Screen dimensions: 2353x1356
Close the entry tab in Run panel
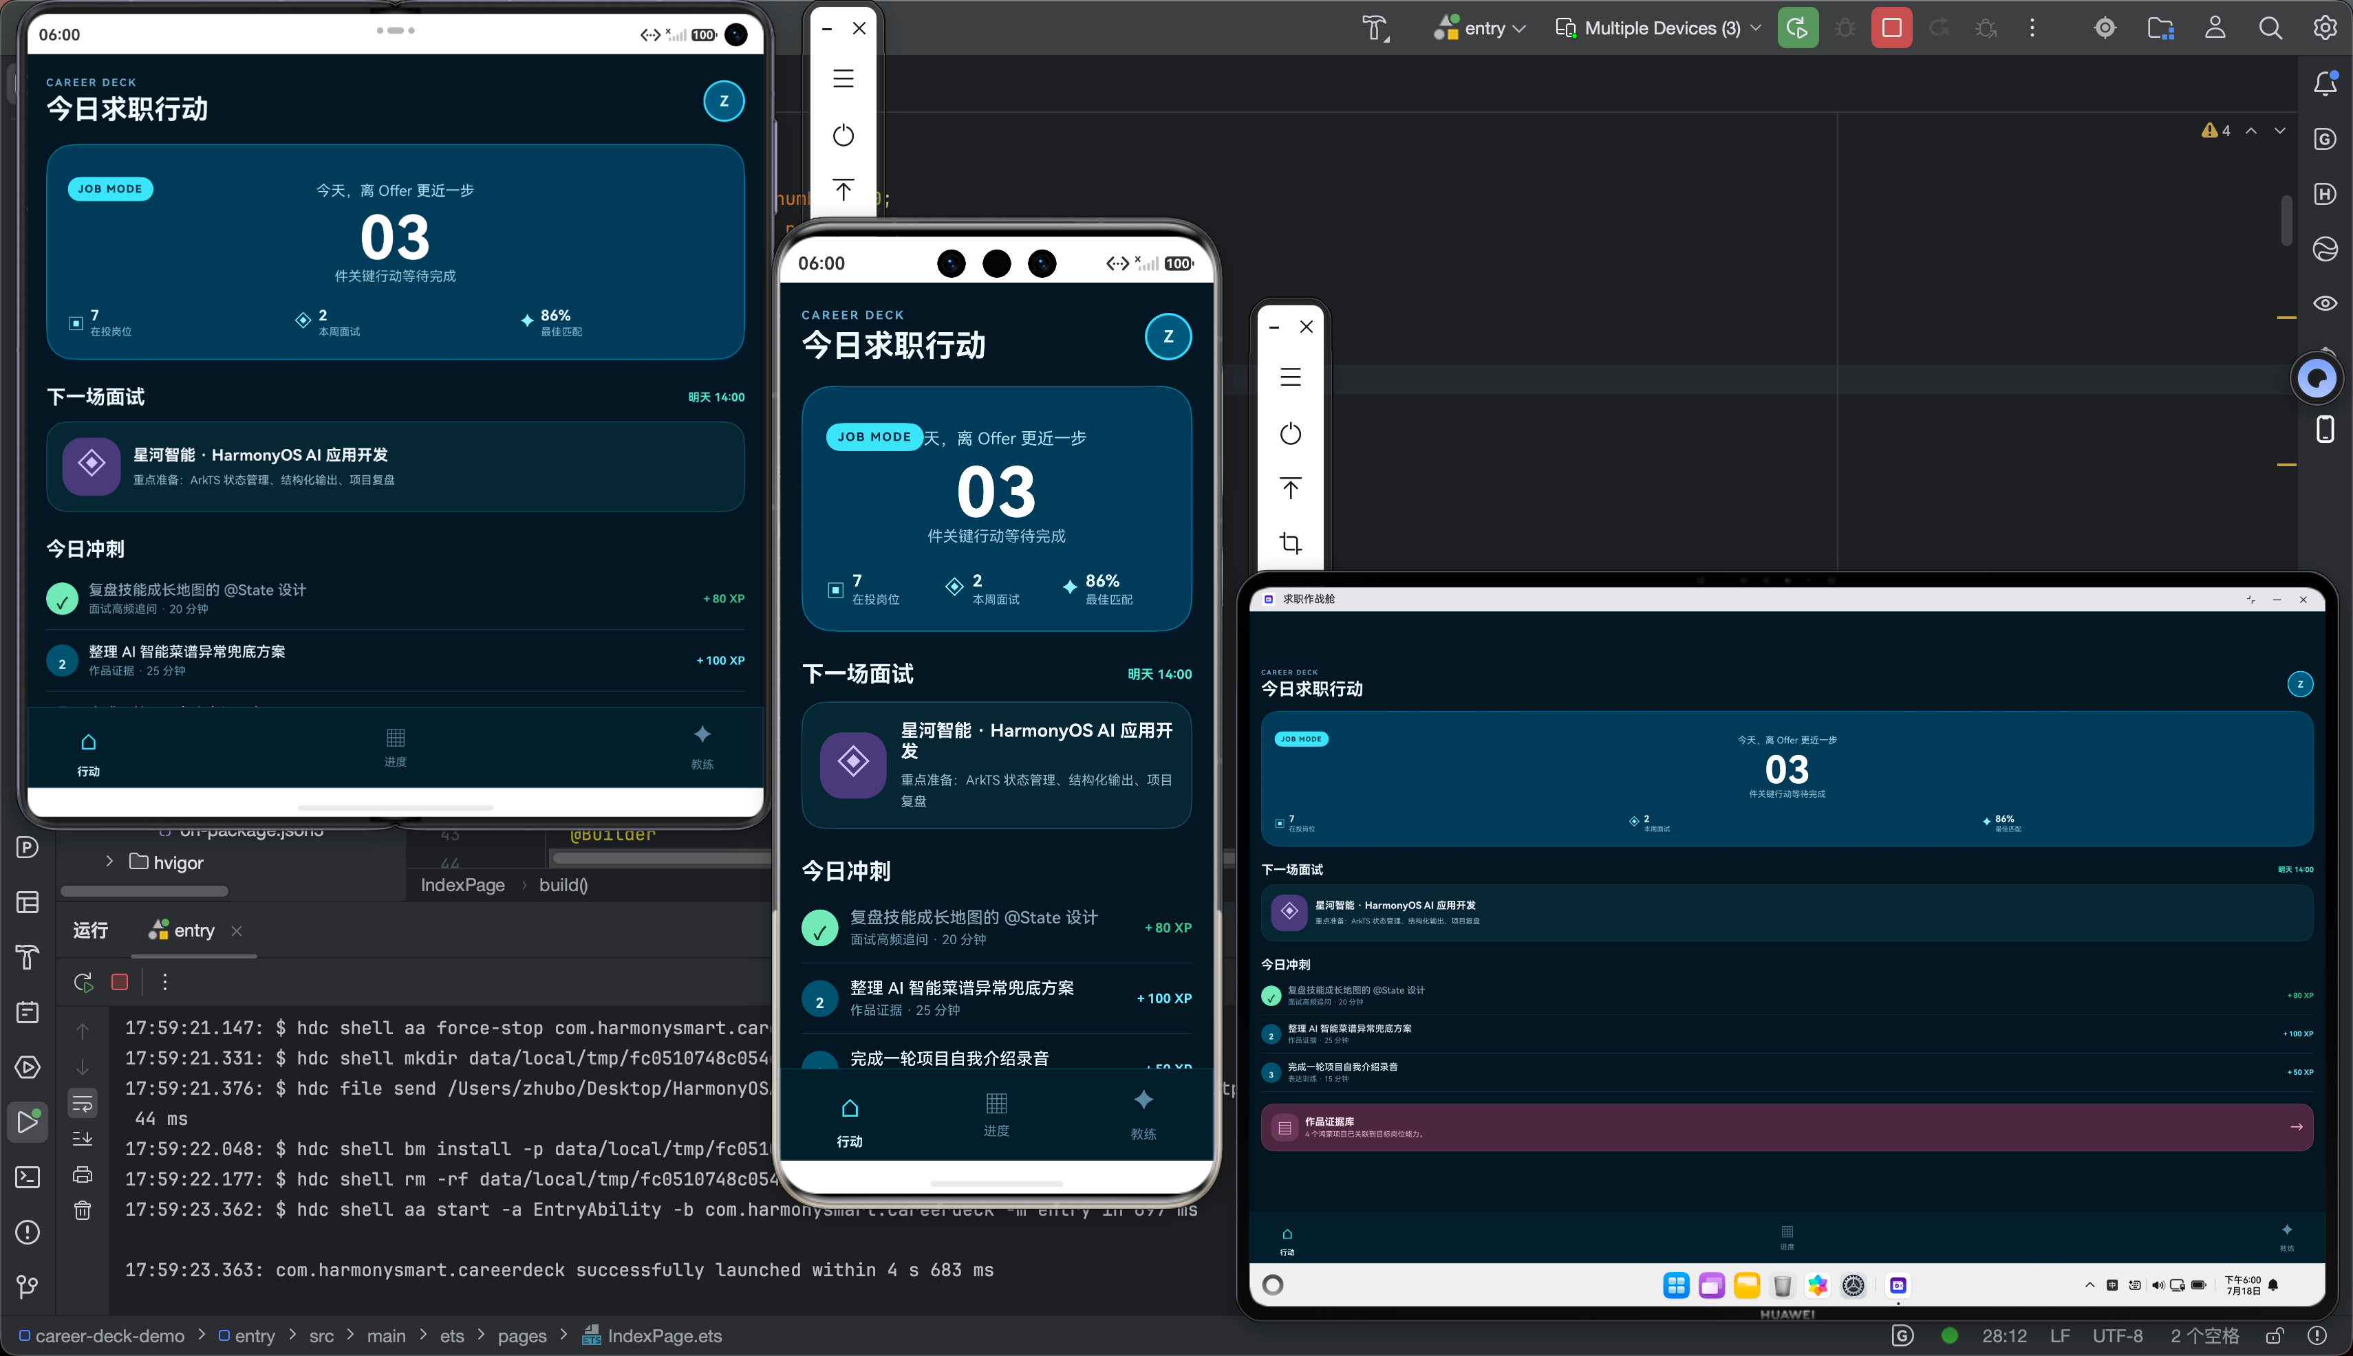237,930
